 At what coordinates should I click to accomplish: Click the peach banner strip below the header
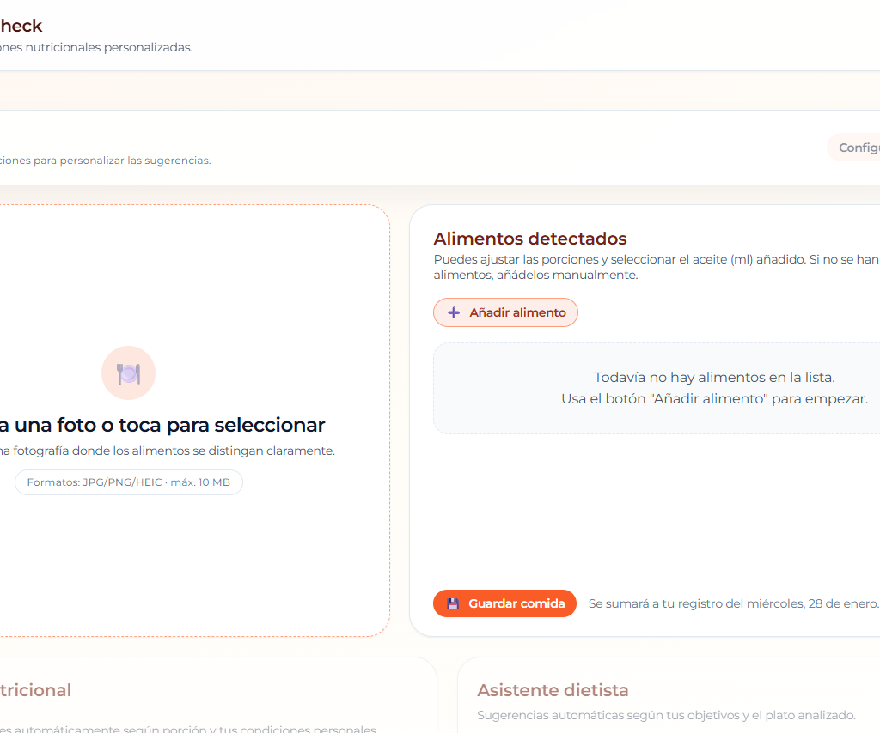pos(430,91)
